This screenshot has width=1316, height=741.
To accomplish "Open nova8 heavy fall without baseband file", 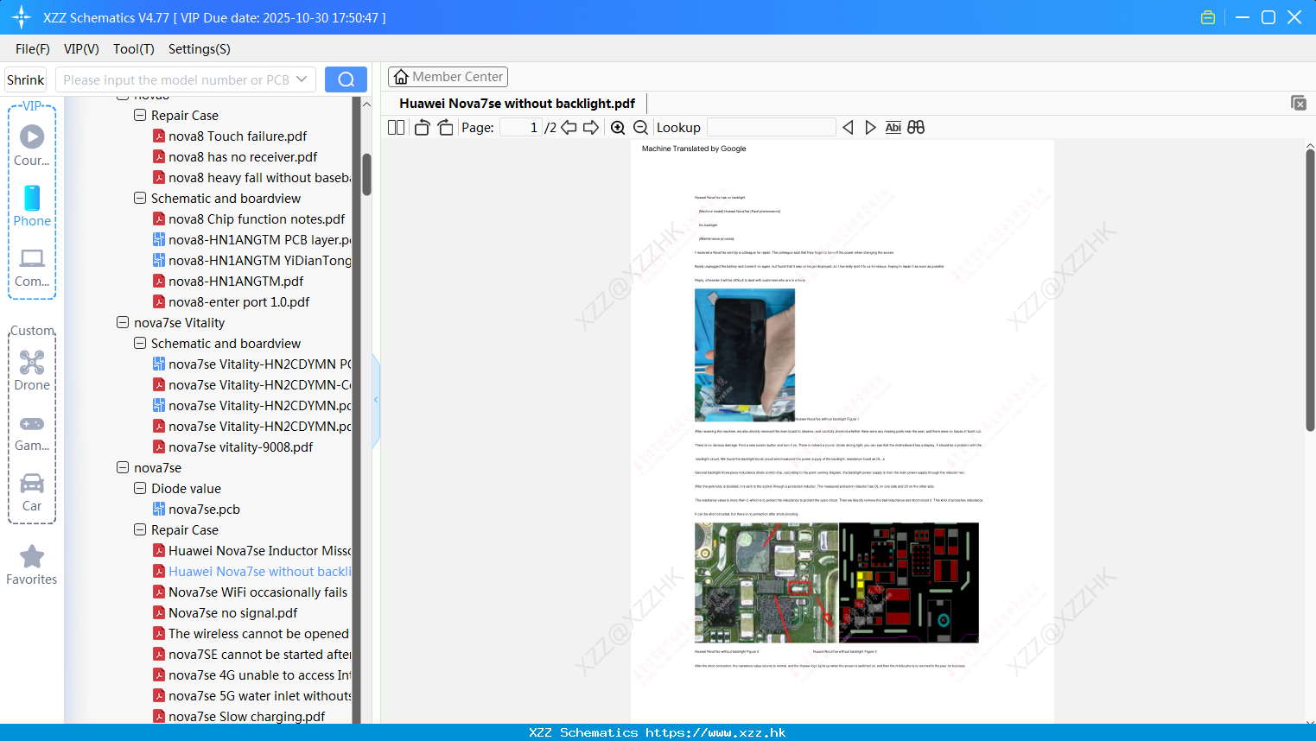I will click(252, 178).
